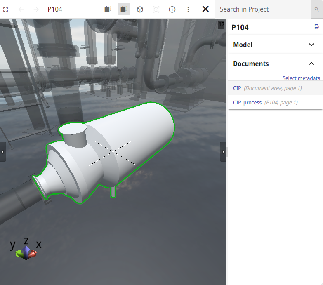Go back with the left arrow

point(21,9)
